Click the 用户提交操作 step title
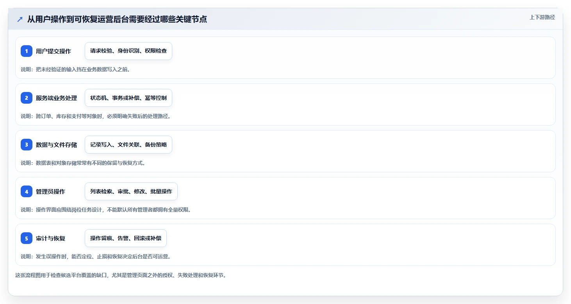Screen dimensions: 571x304 coord(54,51)
